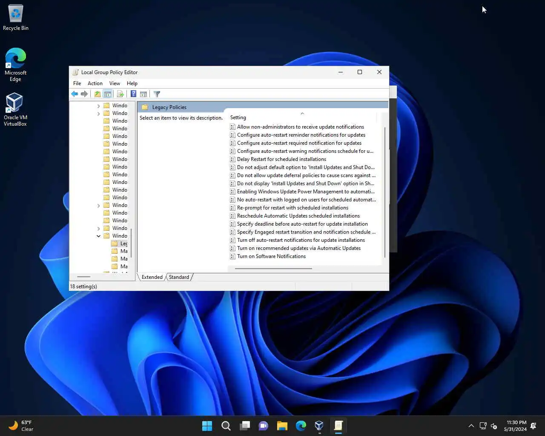
Task: Switch to the Extended tab
Action: 152,277
